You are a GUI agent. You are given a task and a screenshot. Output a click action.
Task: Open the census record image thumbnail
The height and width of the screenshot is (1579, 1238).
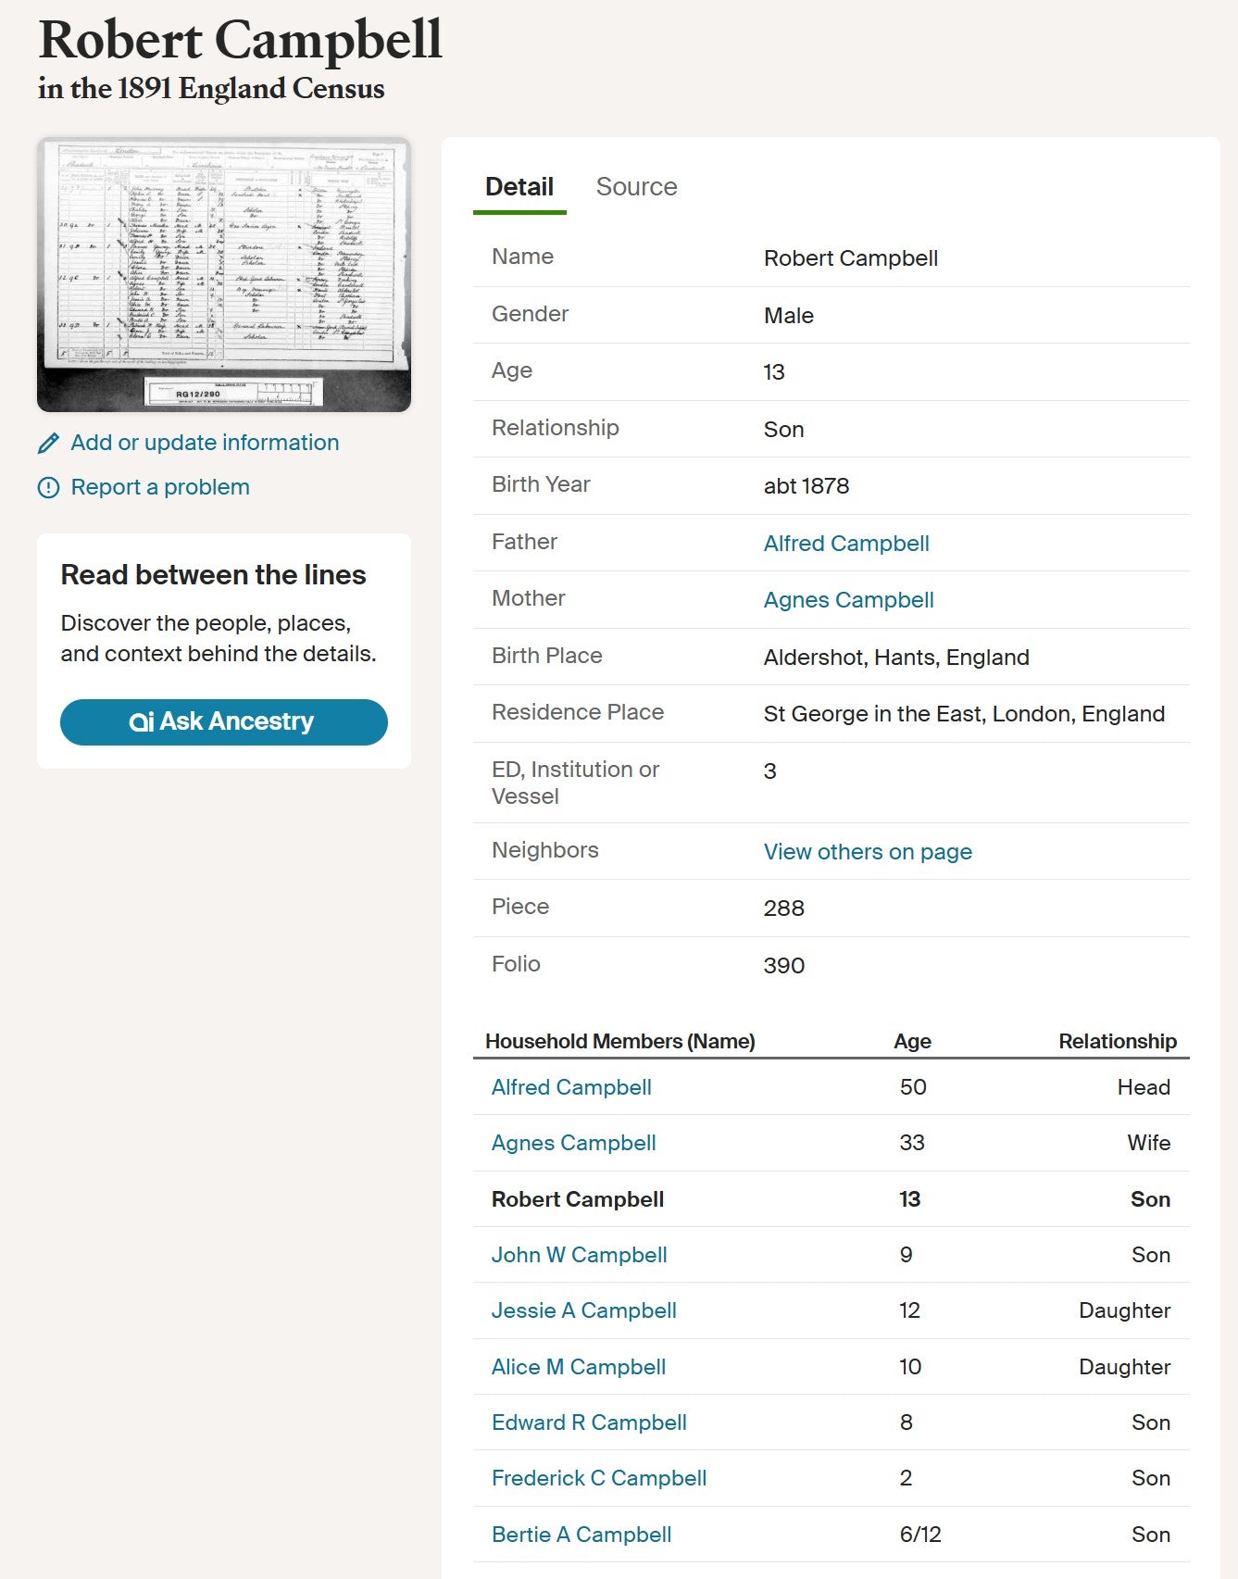[224, 274]
